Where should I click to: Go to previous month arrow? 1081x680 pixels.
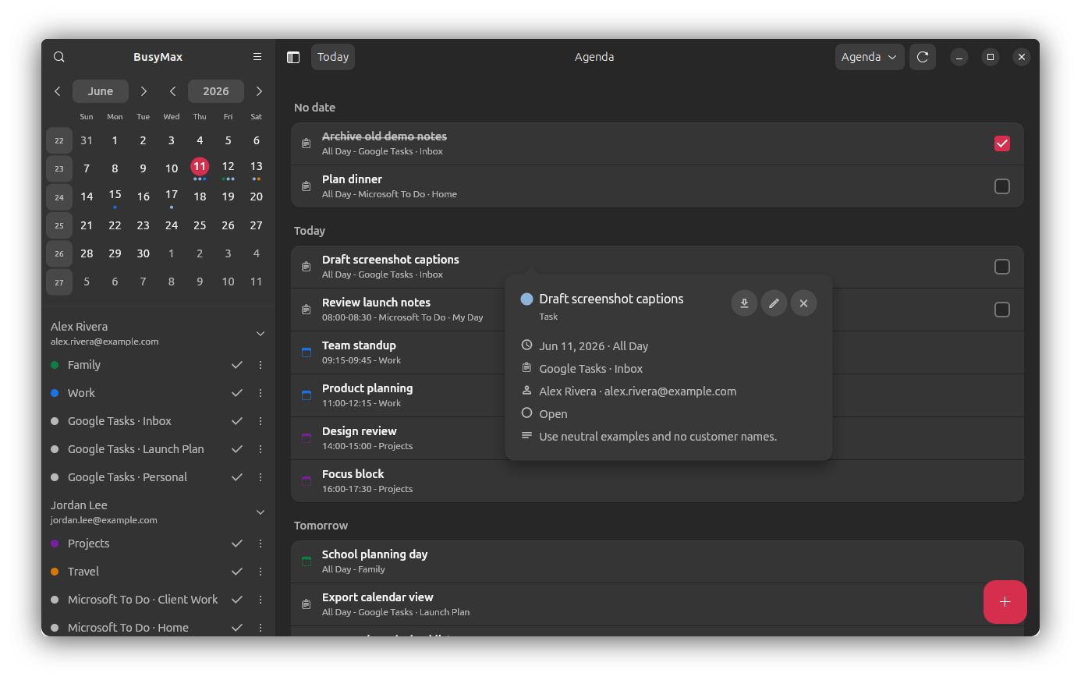[x=58, y=91]
